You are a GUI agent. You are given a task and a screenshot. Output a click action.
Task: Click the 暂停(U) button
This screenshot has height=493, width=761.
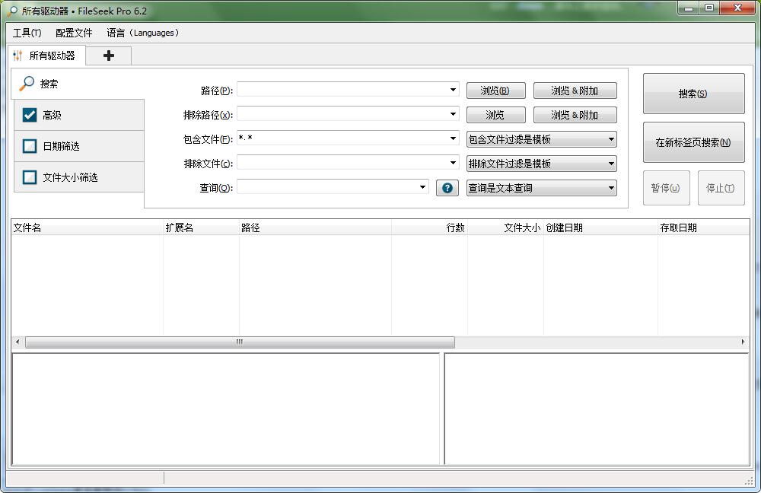(x=666, y=188)
